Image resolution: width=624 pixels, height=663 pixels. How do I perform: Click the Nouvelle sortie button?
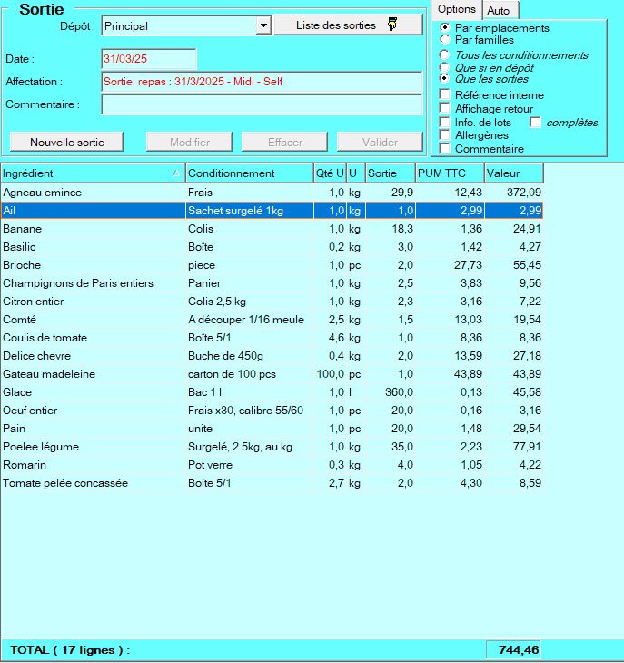coord(67,143)
